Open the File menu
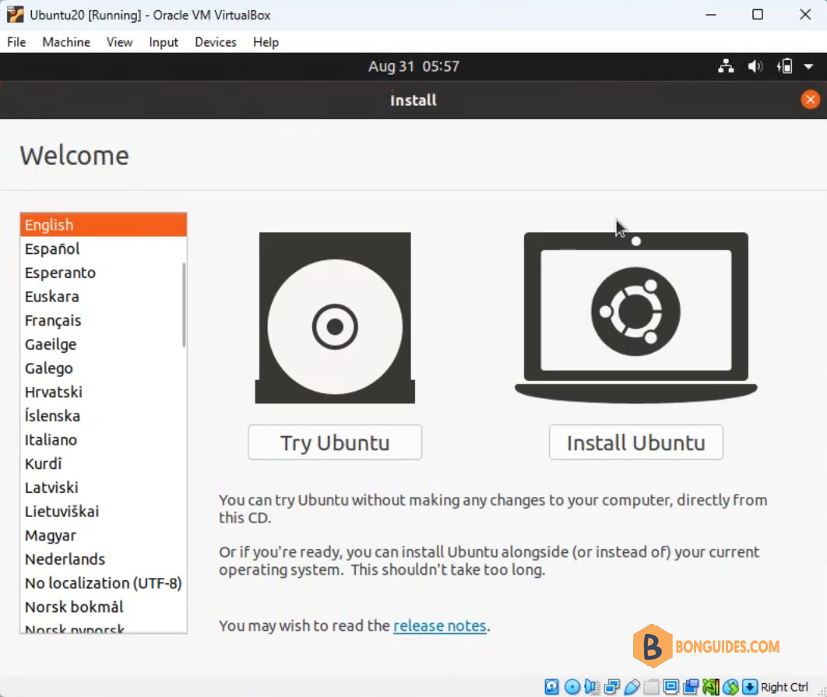Viewport: 827px width, 697px height. (16, 42)
